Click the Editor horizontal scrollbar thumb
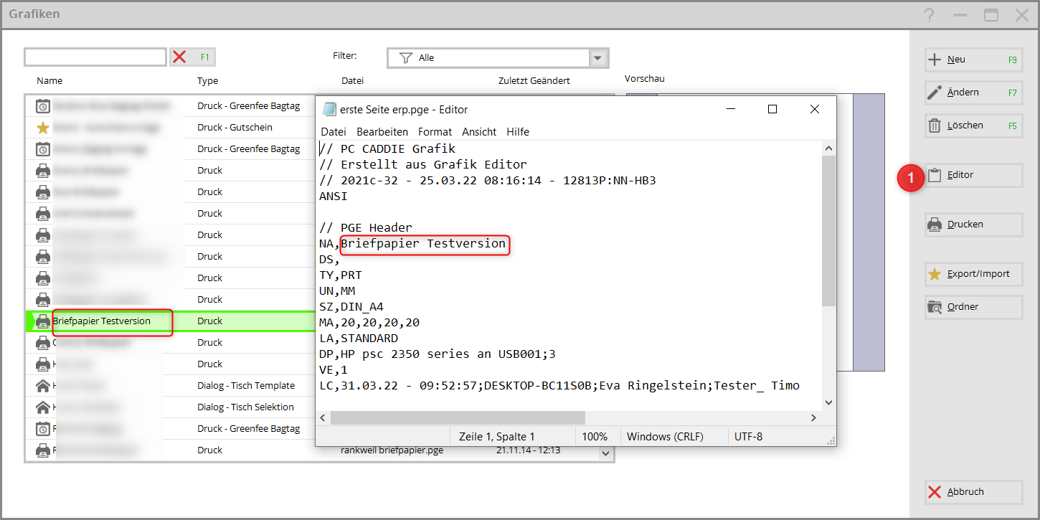Viewport: 1040px width, 520px height. (x=458, y=417)
